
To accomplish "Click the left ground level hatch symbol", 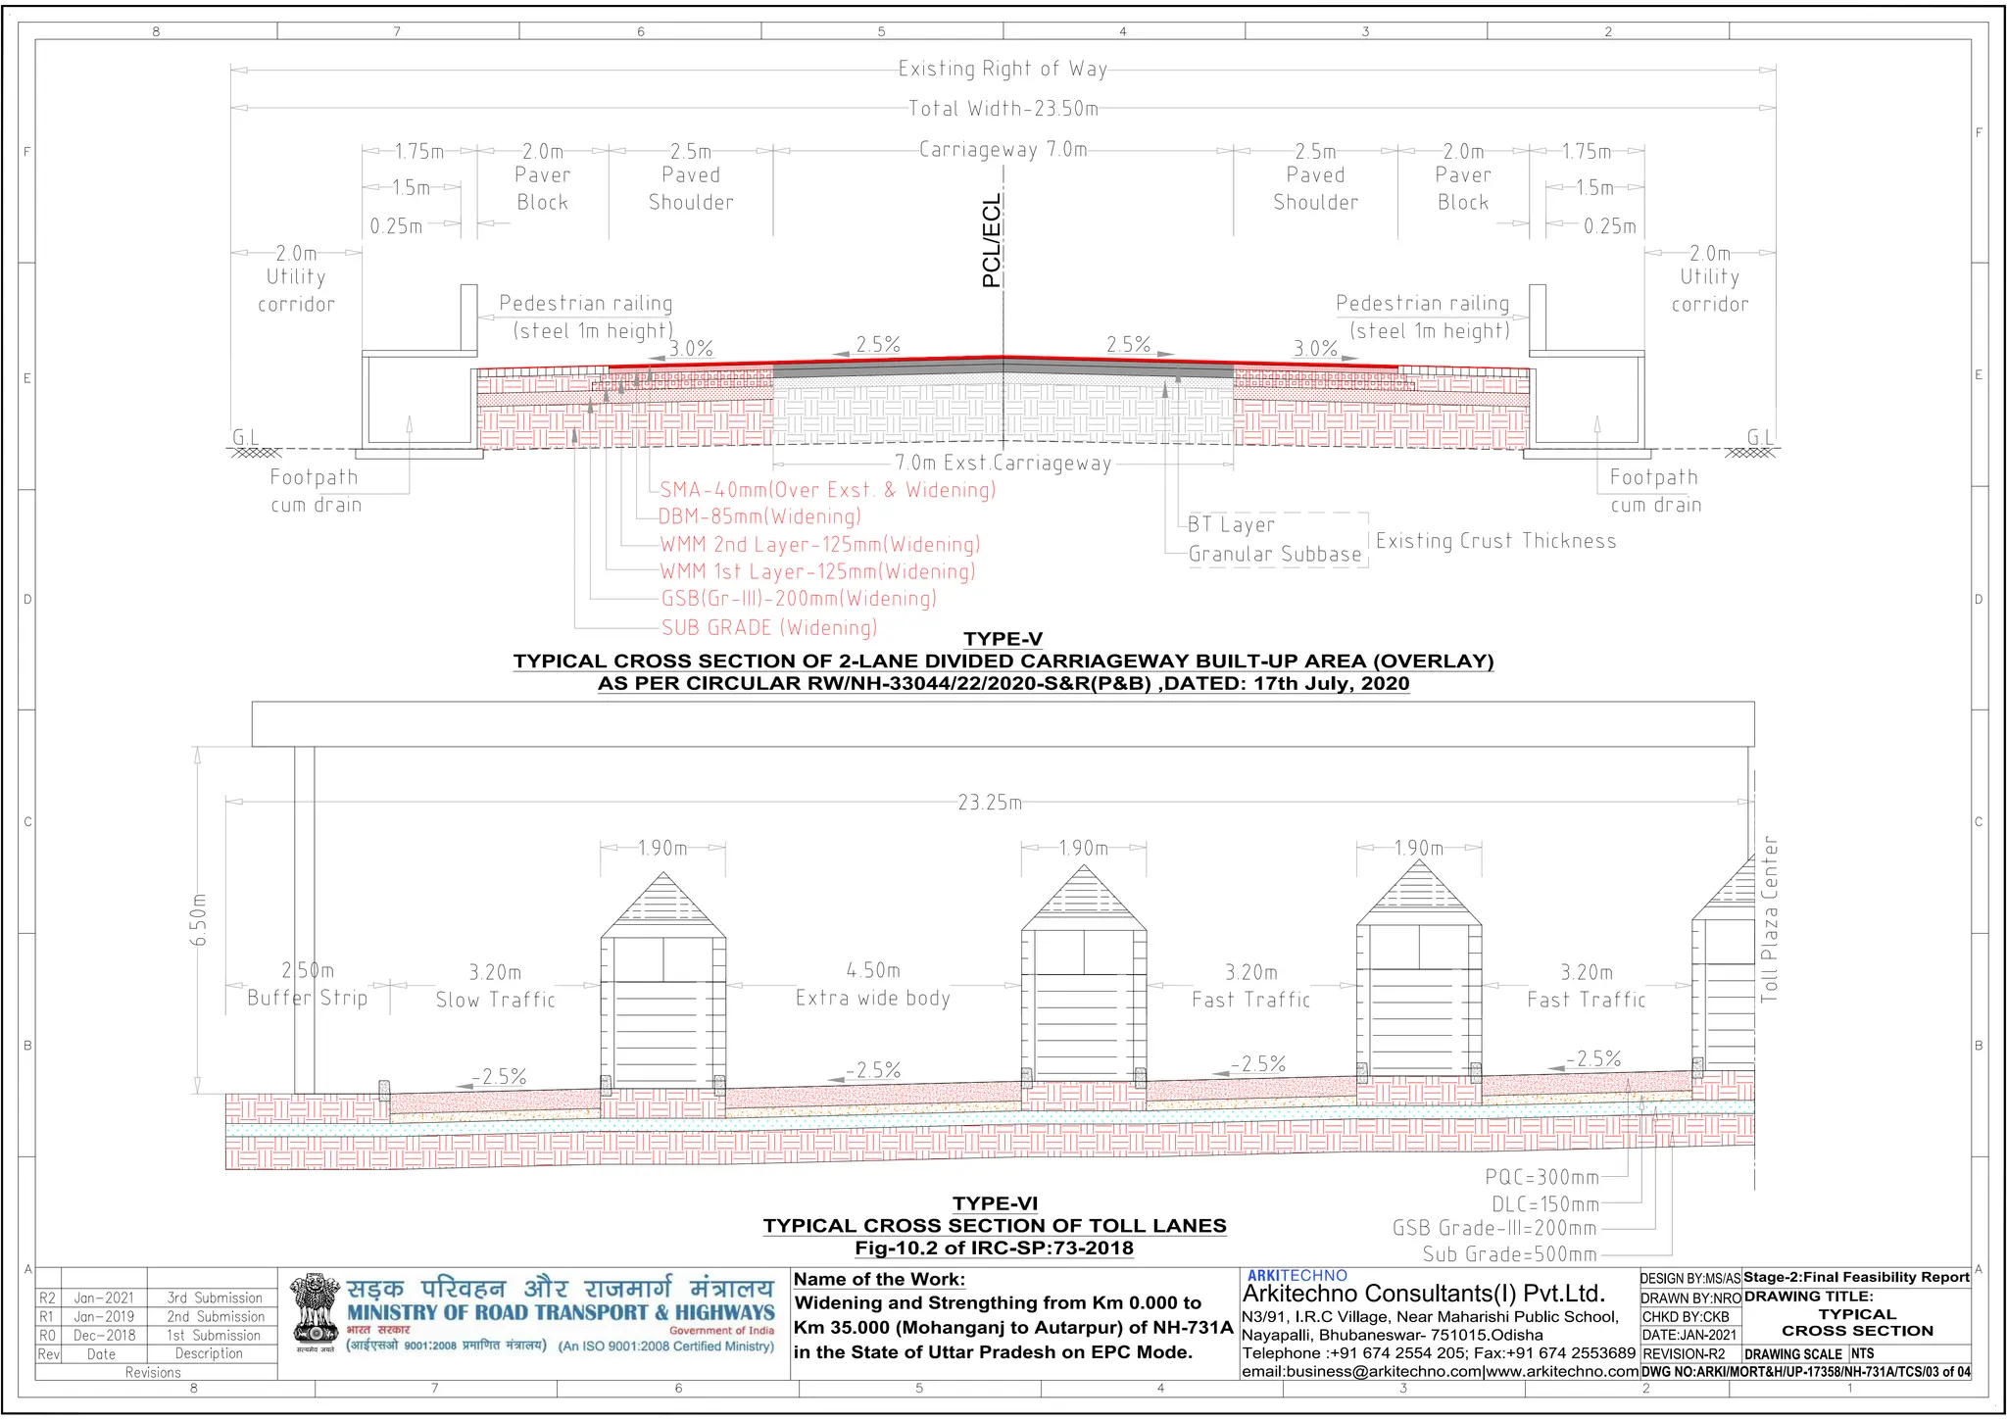I will (x=256, y=453).
